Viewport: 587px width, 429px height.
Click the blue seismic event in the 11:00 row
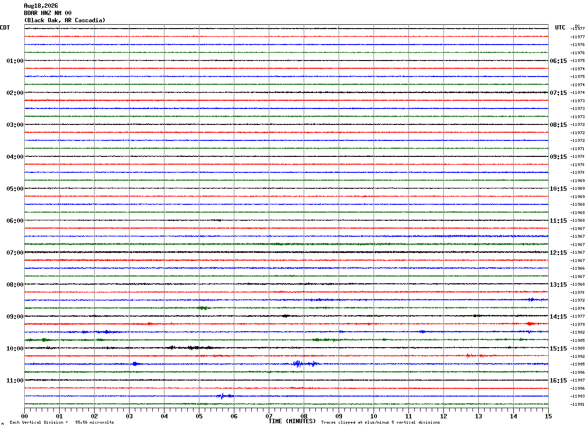tap(225, 396)
